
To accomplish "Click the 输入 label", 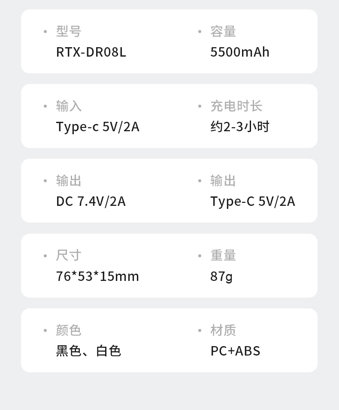I will (69, 106).
